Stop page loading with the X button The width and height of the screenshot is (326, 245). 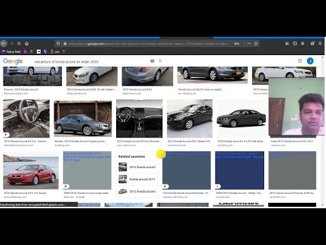pos(19,44)
